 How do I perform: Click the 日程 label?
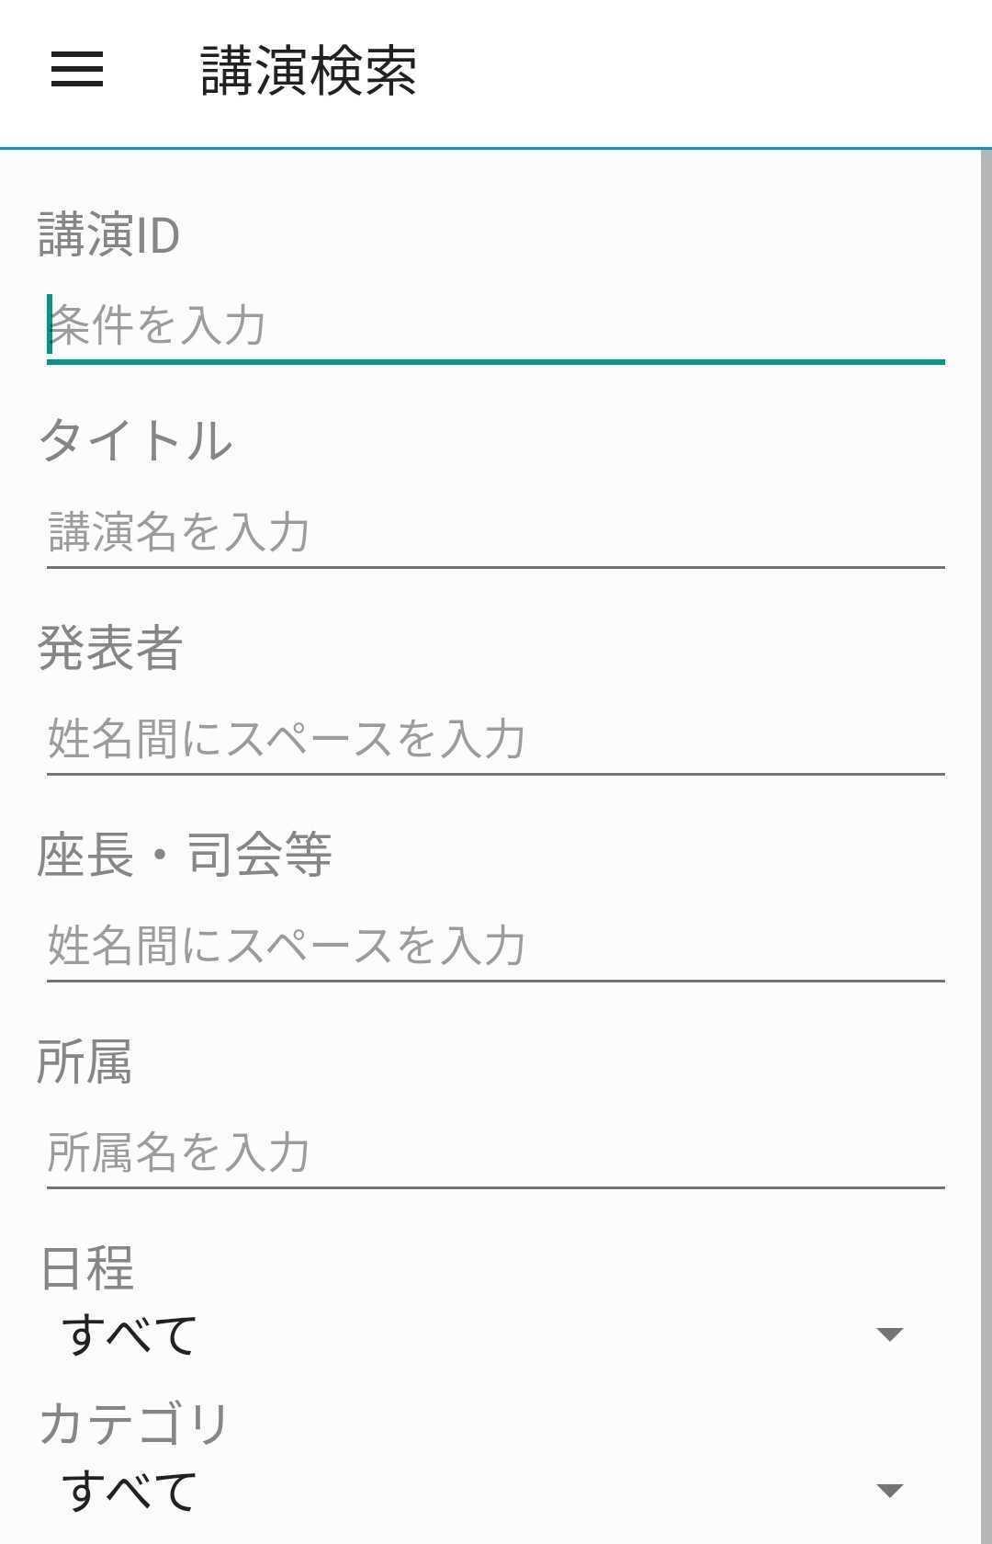pyautogui.click(x=86, y=1268)
